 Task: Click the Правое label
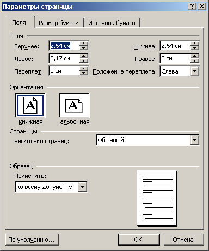point(145,59)
